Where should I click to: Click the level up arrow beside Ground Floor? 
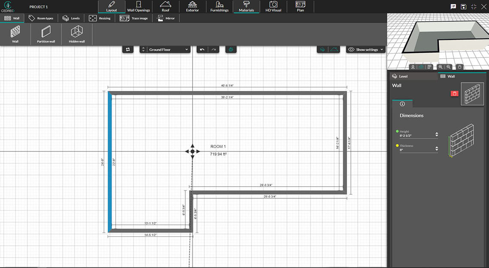pyautogui.click(x=143, y=48)
